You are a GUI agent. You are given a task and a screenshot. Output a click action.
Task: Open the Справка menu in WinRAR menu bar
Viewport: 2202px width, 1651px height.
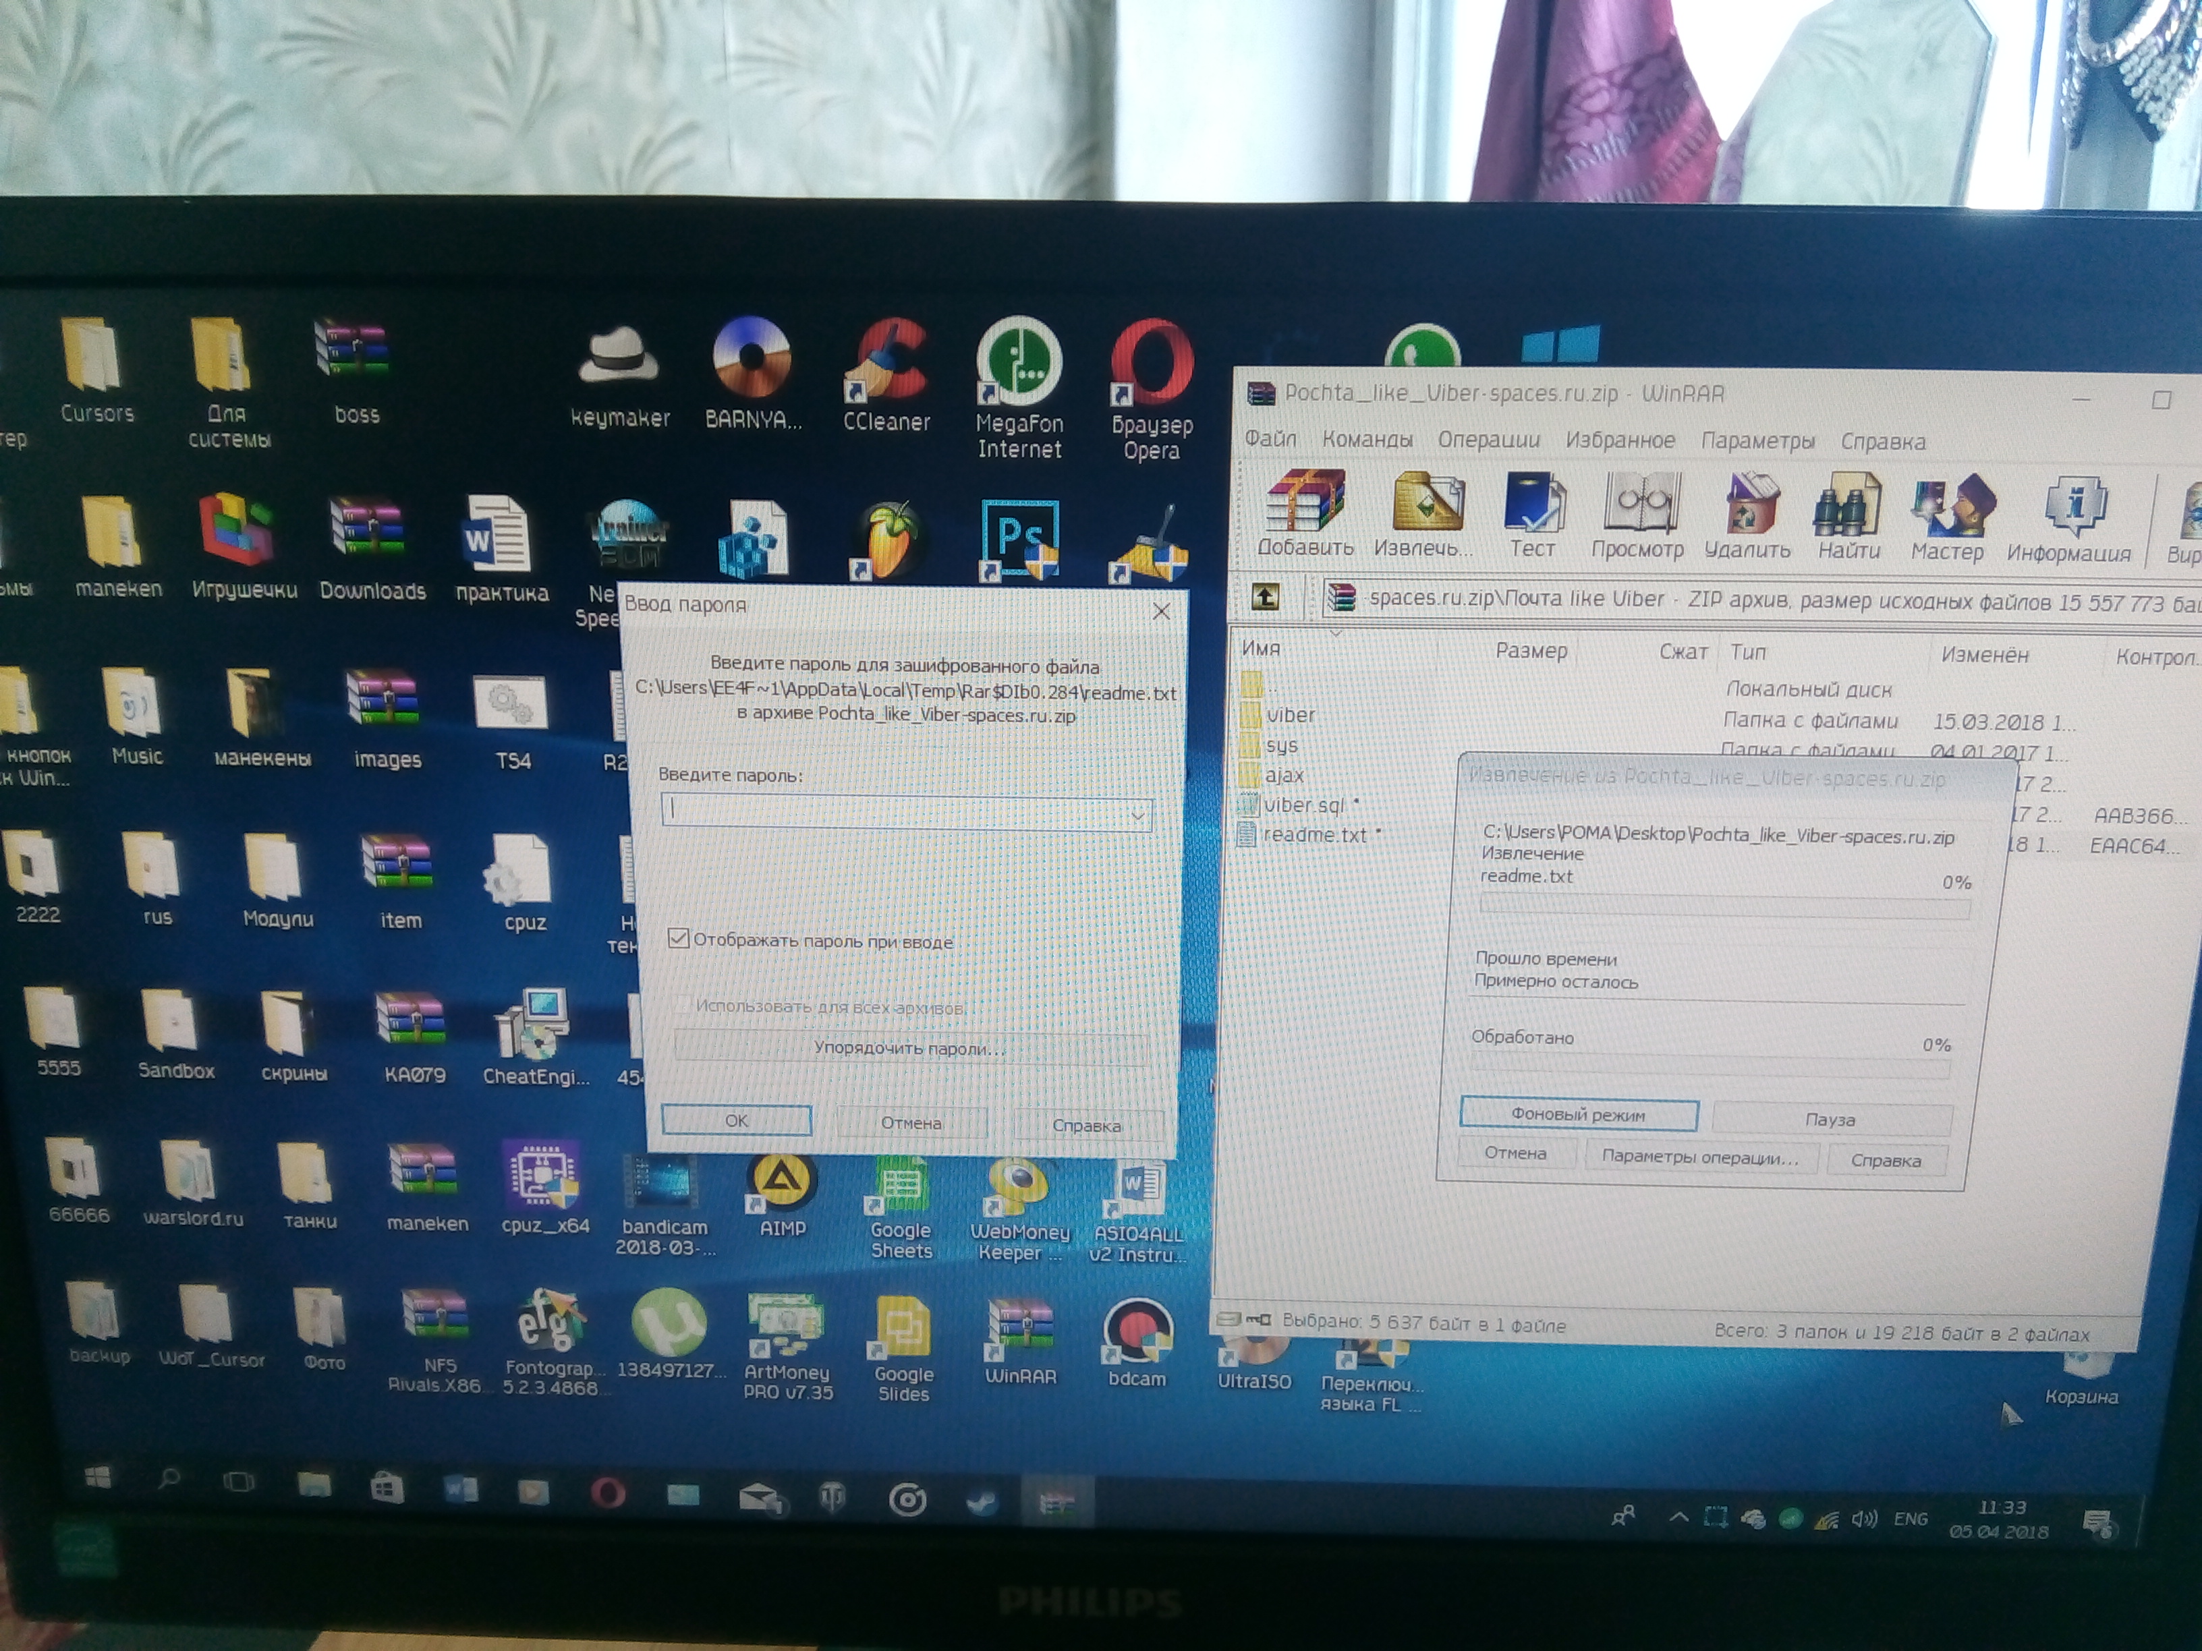1882,442
